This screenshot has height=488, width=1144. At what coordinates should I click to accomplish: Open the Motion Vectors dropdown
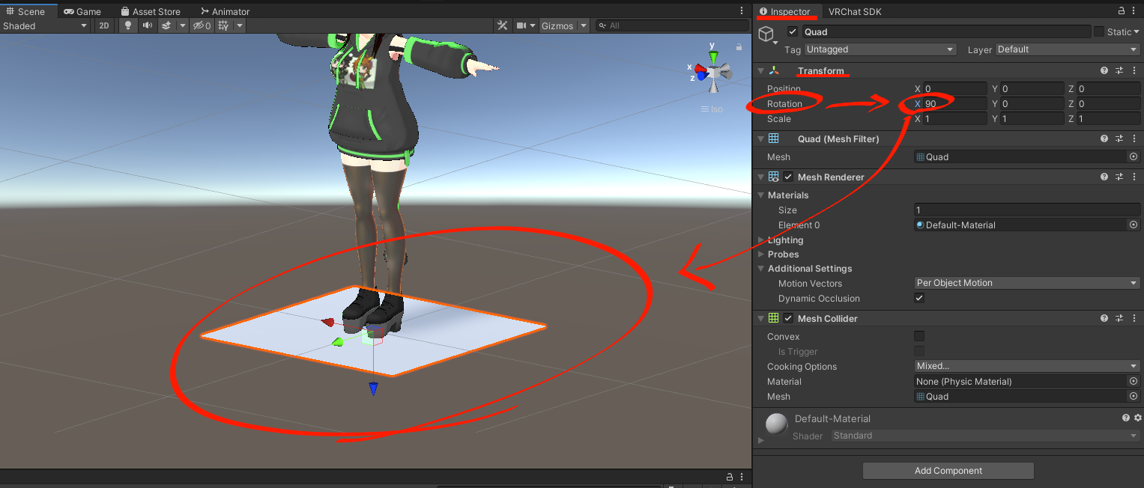click(x=1026, y=283)
